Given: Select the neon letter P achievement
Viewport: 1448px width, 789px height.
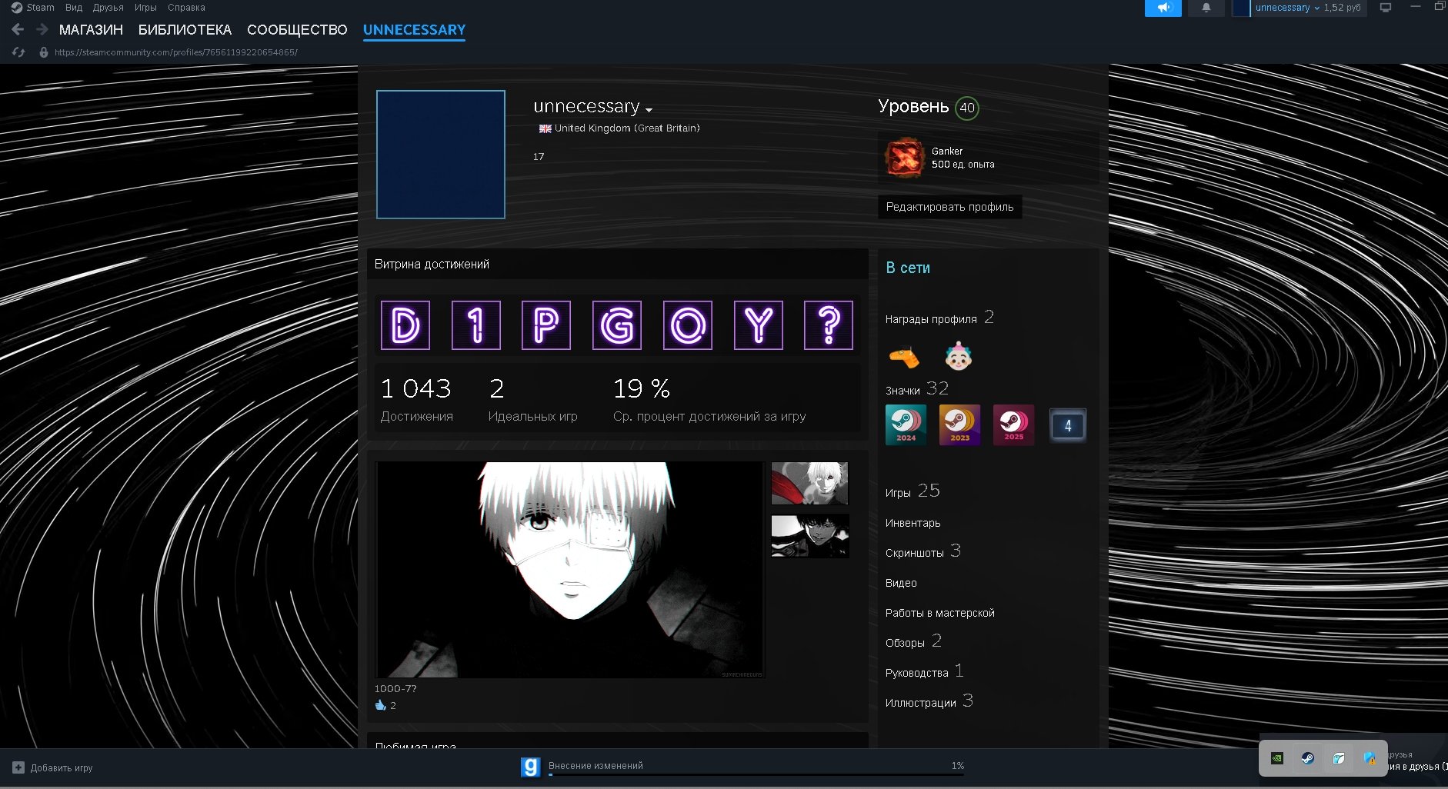Looking at the screenshot, I should pyautogui.click(x=546, y=325).
